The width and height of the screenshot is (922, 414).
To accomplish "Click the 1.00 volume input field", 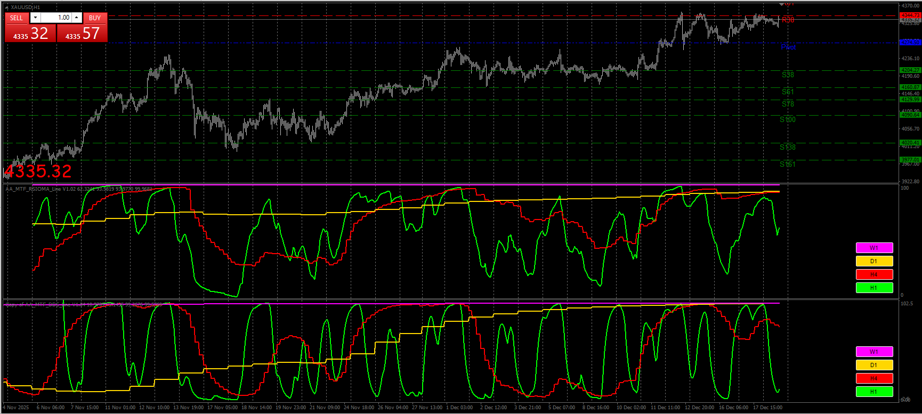I will (x=56, y=18).
